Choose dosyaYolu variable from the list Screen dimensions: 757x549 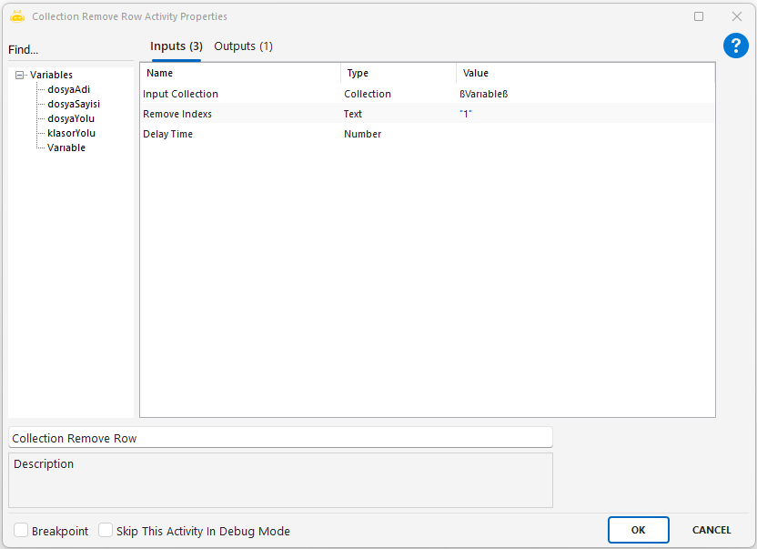pyautogui.click(x=71, y=118)
